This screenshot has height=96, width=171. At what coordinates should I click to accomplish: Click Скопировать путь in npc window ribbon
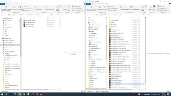[x=27, y=8]
